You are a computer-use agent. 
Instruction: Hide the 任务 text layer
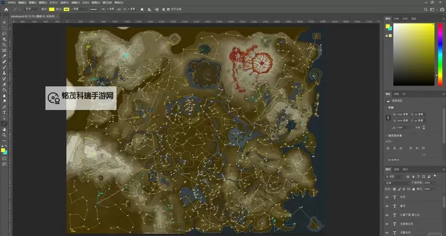pos(387,198)
